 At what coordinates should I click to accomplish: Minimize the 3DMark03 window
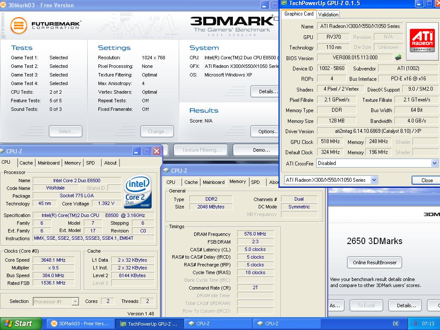[264, 5]
